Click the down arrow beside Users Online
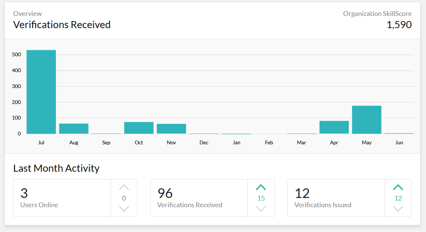Viewport: 426px width, 232px height. (x=124, y=209)
